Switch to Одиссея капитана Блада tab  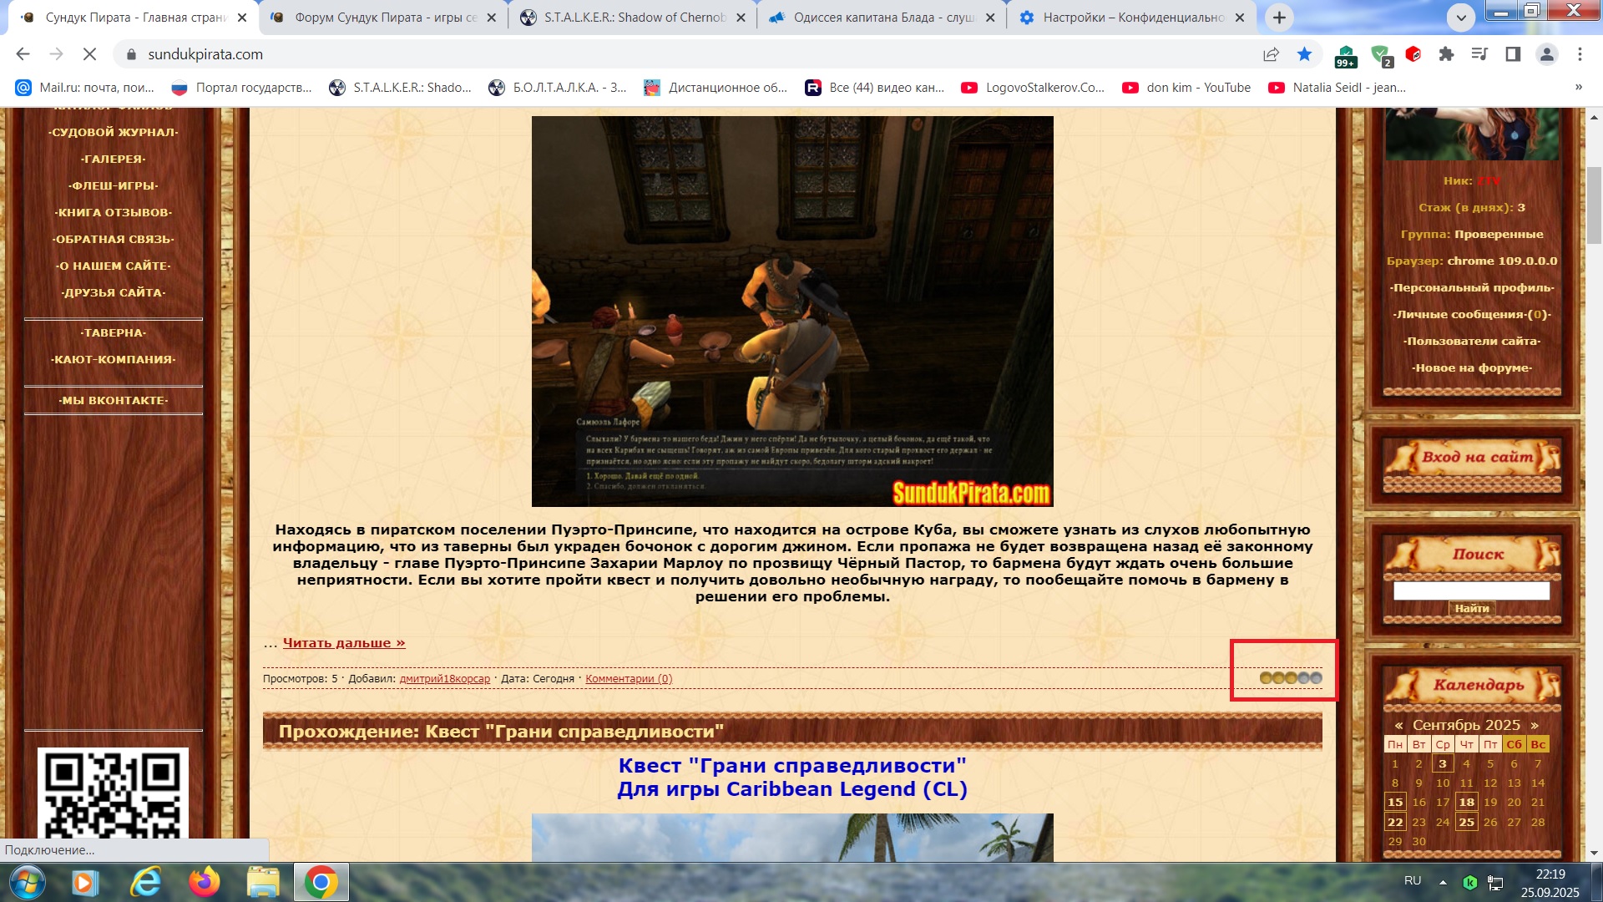tap(882, 18)
